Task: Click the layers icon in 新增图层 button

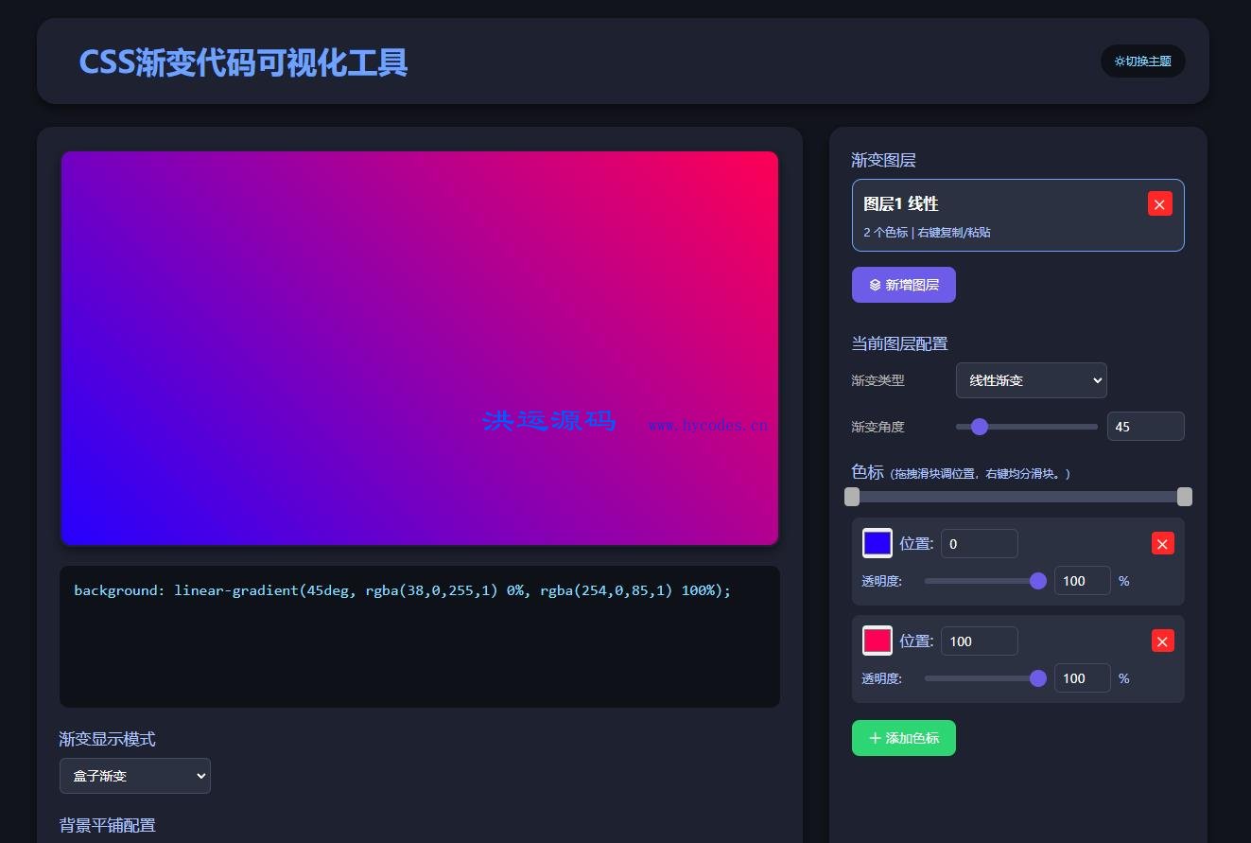Action: (875, 285)
